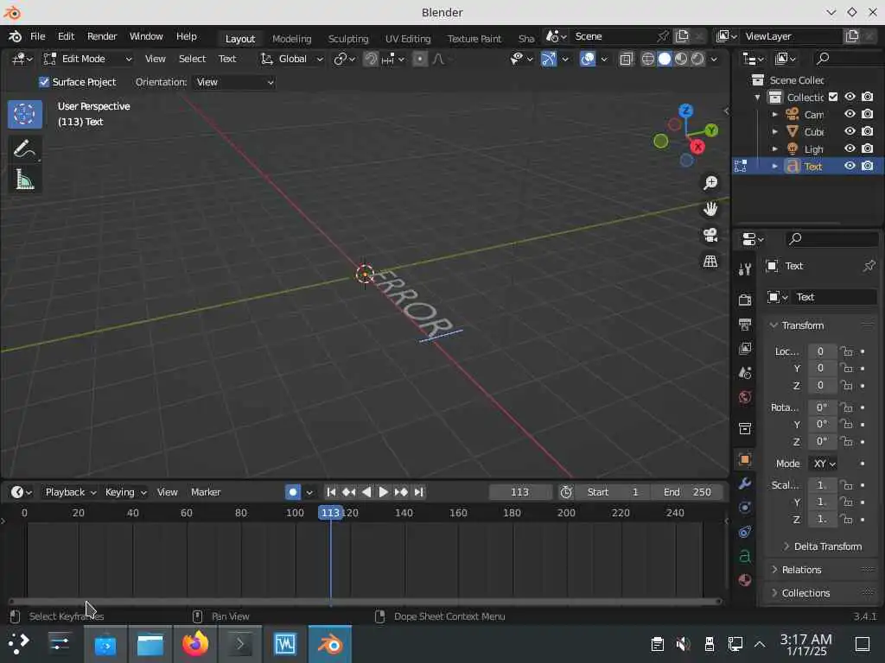Image resolution: width=885 pixels, height=663 pixels.
Task: Open the Tool properties tab
Action: 745,269
